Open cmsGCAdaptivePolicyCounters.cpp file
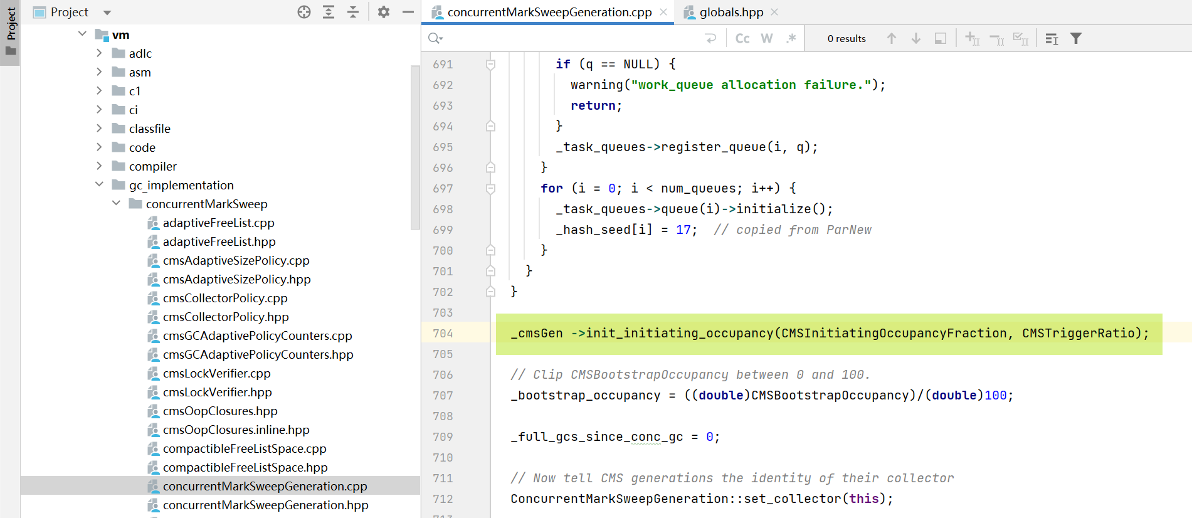Viewport: 1192px width, 518px height. [257, 336]
